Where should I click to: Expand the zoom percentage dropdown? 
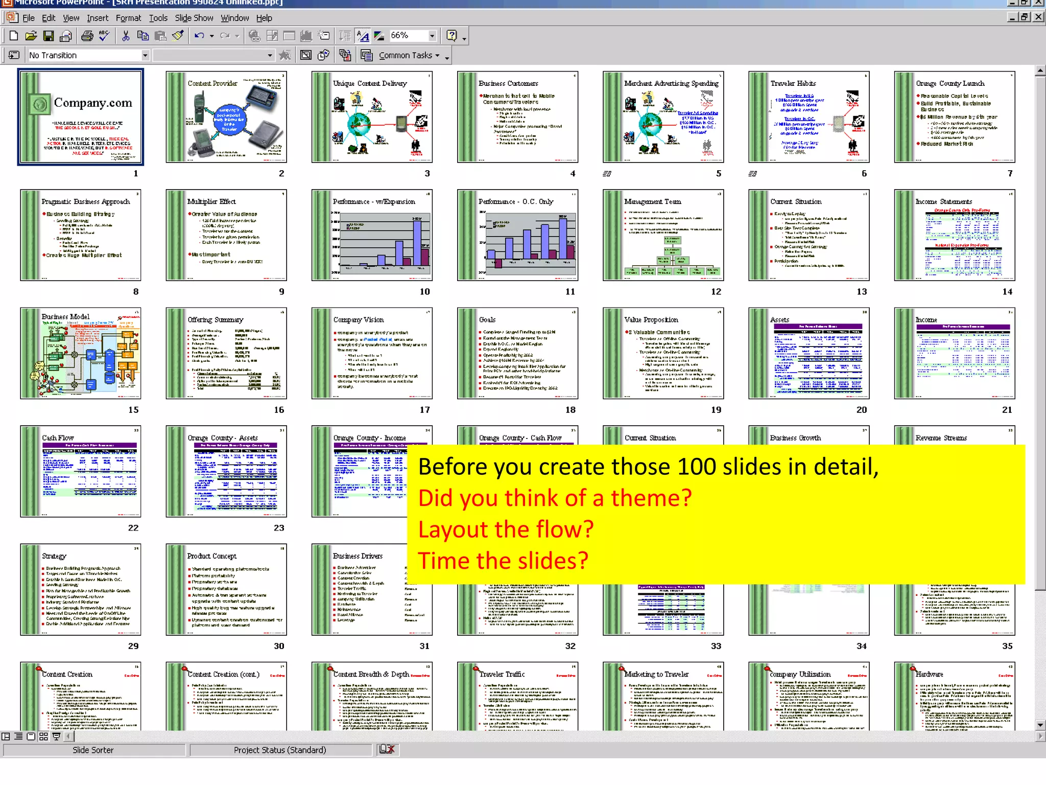pyautogui.click(x=432, y=36)
